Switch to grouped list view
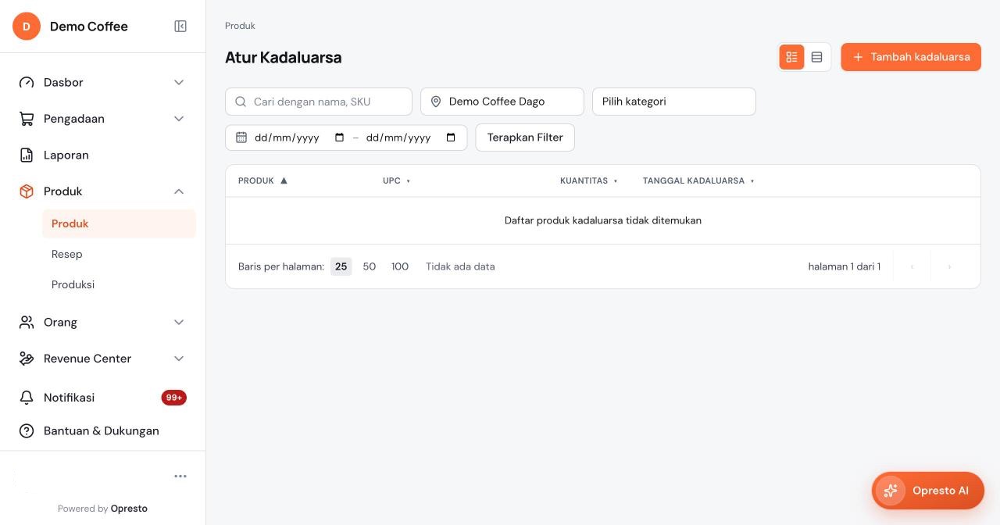 (x=791, y=57)
